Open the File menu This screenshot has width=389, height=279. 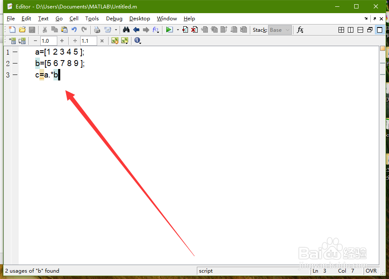pyautogui.click(x=11, y=19)
